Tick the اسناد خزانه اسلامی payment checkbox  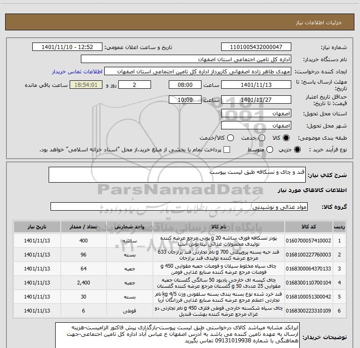pyautogui.click(x=227, y=150)
